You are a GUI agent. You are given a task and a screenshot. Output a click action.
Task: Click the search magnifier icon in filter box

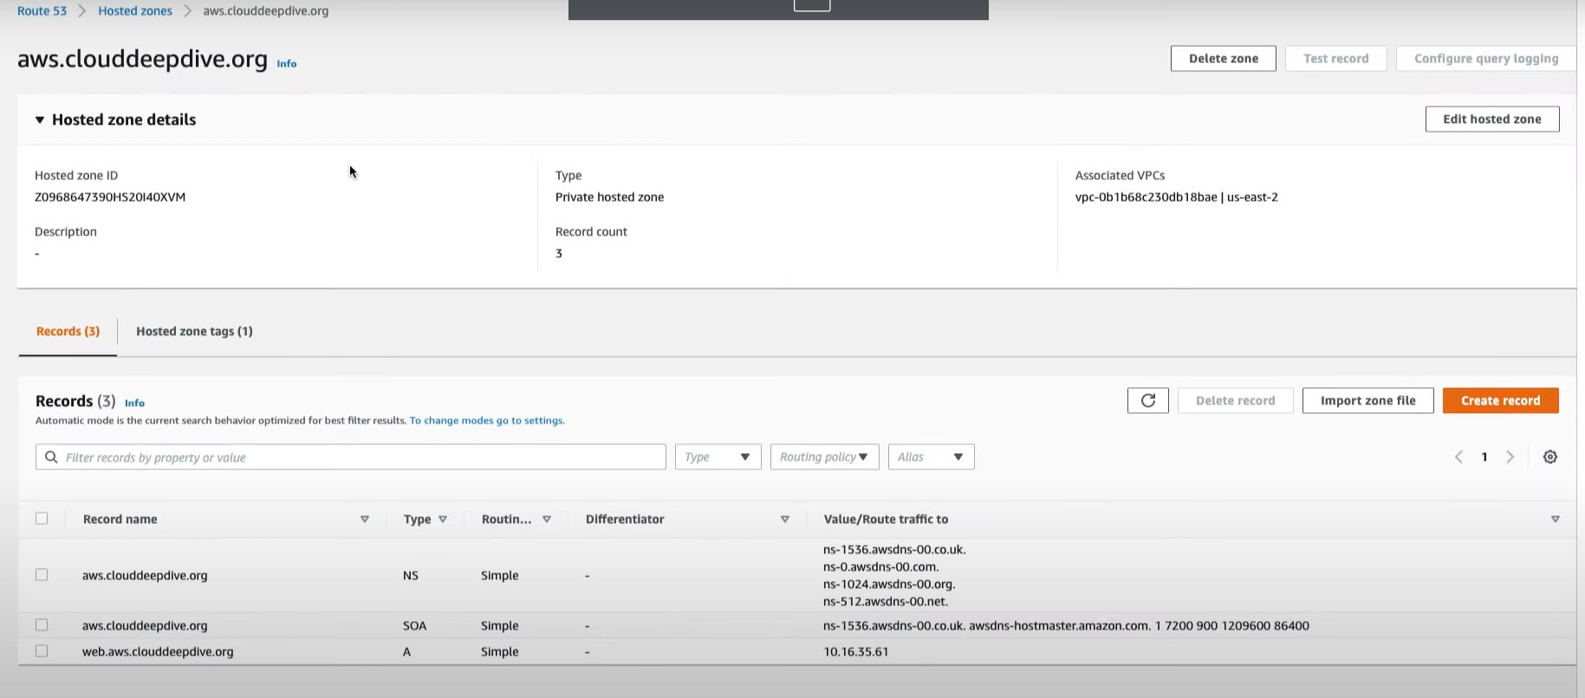click(x=51, y=457)
